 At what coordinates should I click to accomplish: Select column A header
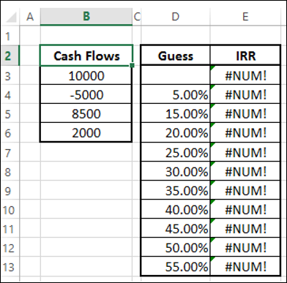tap(30, 17)
